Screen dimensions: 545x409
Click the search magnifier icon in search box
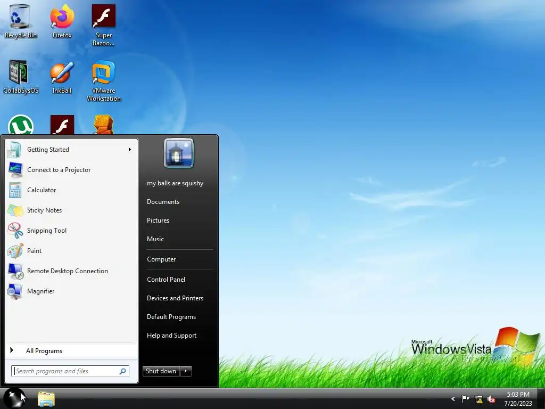coord(123,371)
